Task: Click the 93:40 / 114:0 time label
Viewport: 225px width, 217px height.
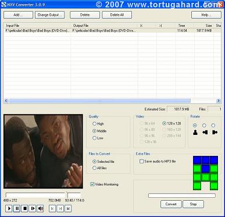Action: coord(74,200)
